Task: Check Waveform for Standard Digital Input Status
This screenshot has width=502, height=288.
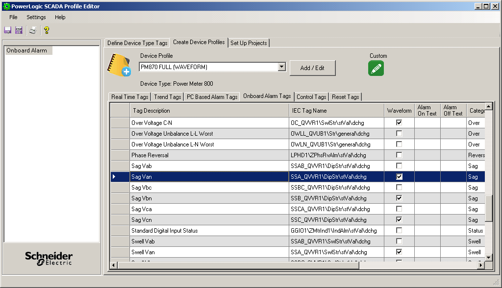Action: point(399,230)
